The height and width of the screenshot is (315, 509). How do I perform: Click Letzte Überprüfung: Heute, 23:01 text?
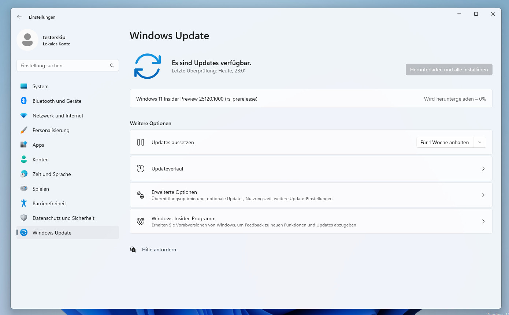pyautogui.click(x=209, y=71)
